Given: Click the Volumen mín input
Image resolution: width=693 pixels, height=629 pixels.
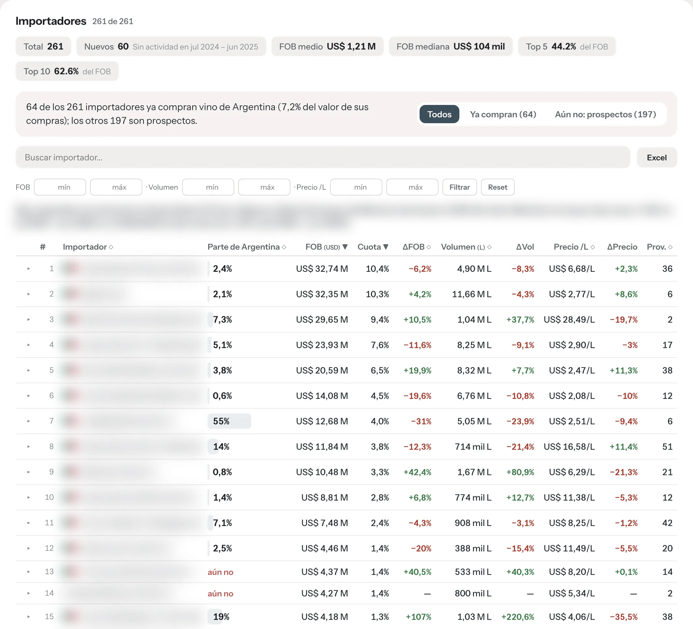Looking at the screenshot, I should point(208,187).
